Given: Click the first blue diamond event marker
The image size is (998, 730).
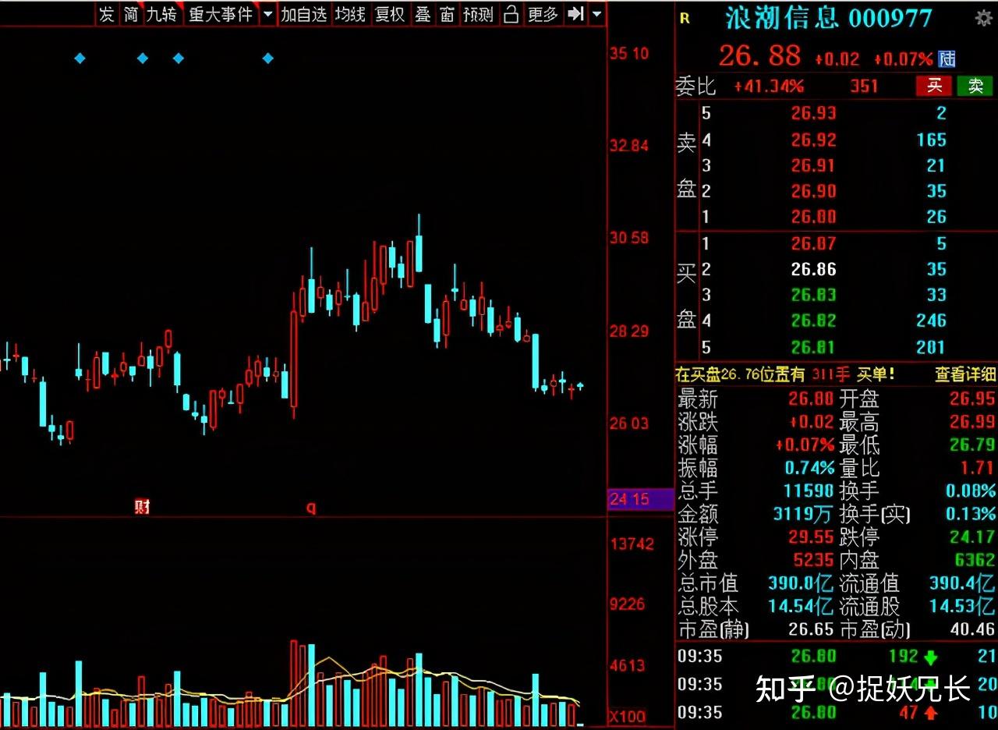Looking at the screenshot, I should coord(80,58).
